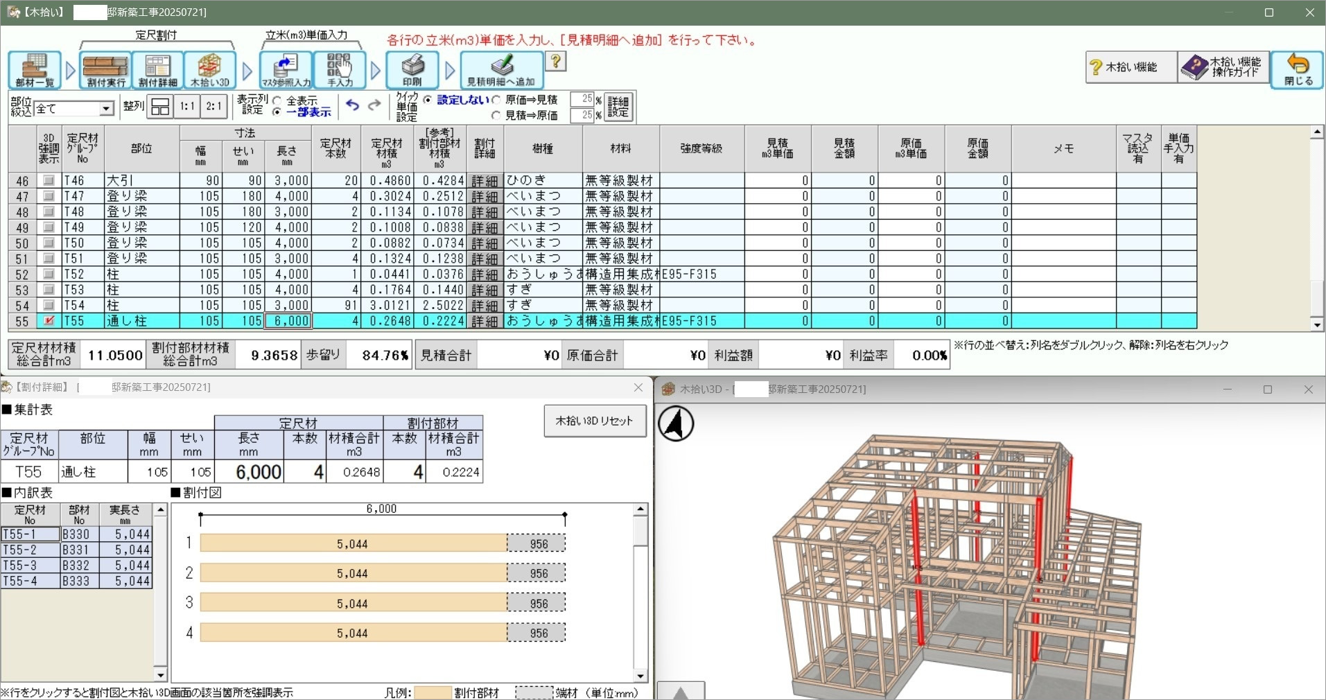Select 内訳表 row T55-2
The image size is (1326, 700).
tap(30, 550)
